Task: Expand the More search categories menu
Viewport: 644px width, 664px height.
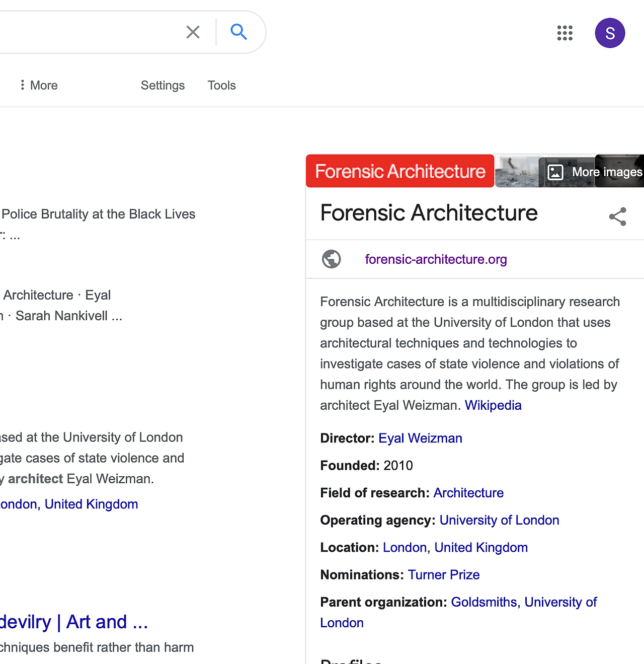Action: [38, 86]
